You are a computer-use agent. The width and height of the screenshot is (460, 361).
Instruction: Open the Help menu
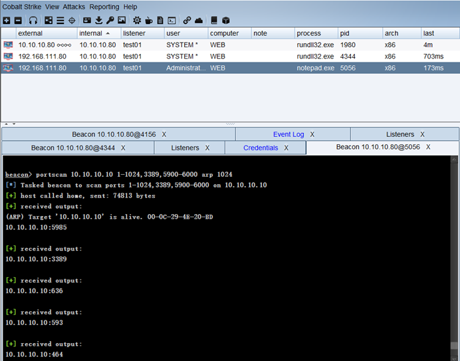pyautogui.click(x=130, y=7)
